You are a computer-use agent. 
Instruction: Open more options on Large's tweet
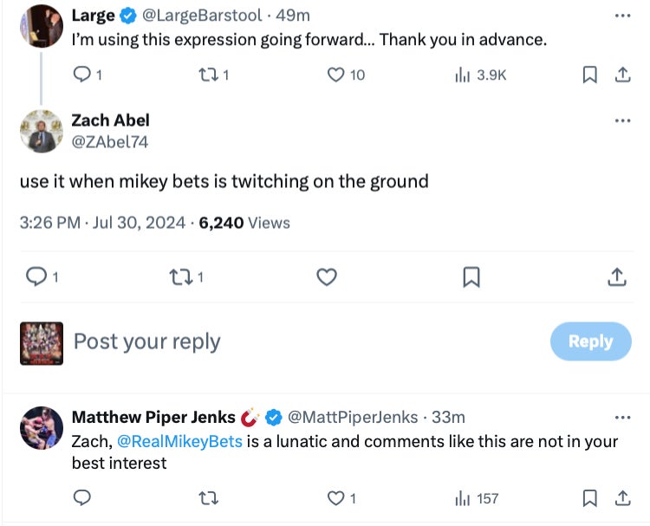(x=622, y=16)
